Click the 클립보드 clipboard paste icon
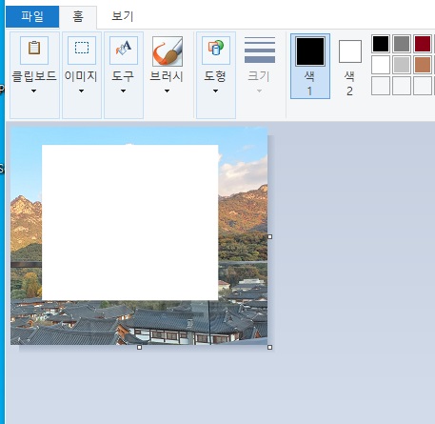The image size is (435, 424). [x=34, y=50]
